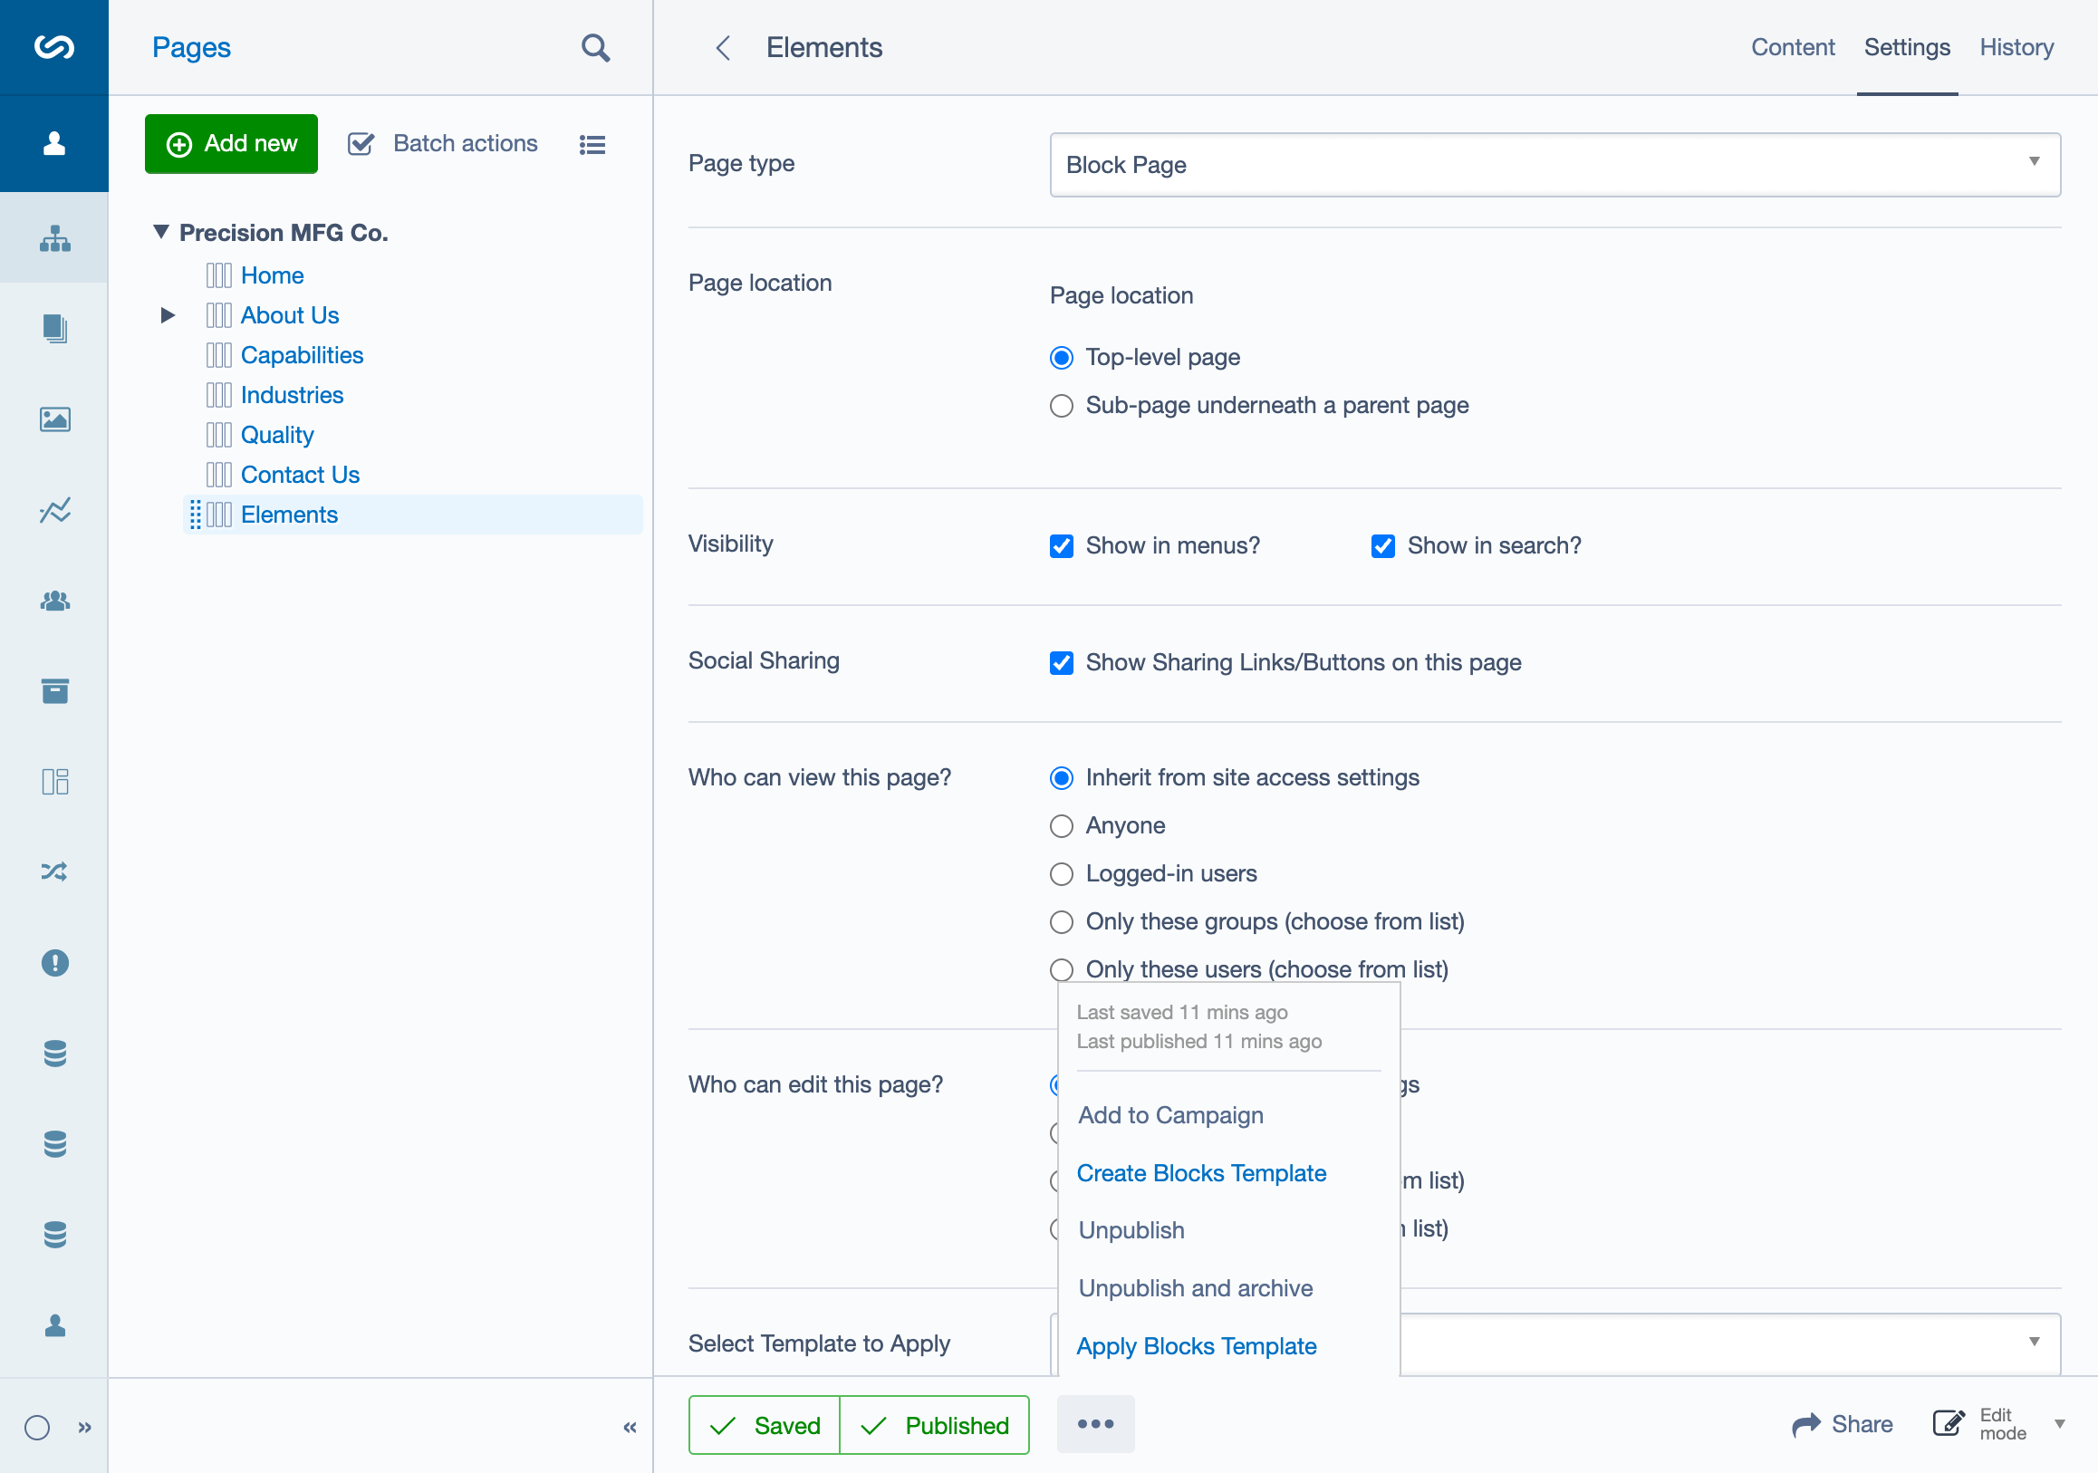
Task: Open Edit mode dropdown arrow
Action: (2060, 1424)
